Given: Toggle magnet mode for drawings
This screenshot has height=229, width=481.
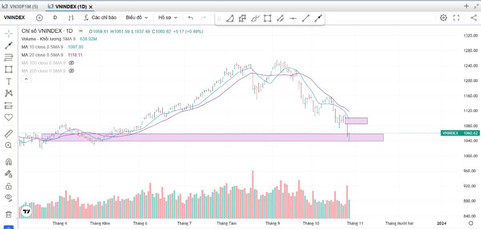Looking at the screenshot, I should click(8, 162).
